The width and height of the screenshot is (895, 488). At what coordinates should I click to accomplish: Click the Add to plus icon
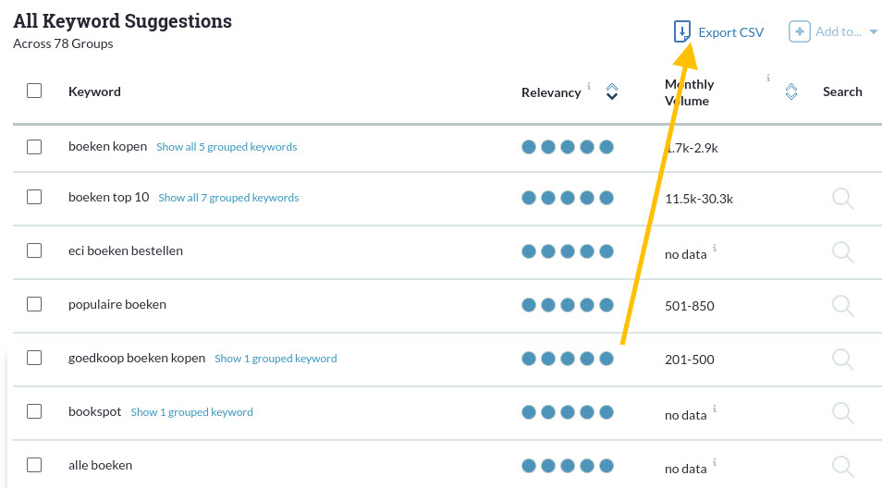799,32
